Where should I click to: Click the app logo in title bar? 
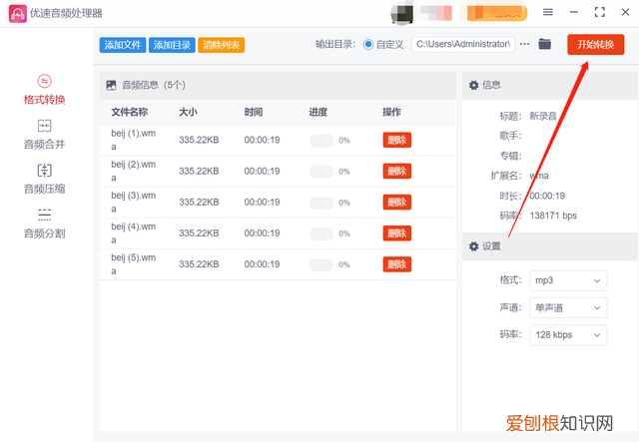point(18,13)
